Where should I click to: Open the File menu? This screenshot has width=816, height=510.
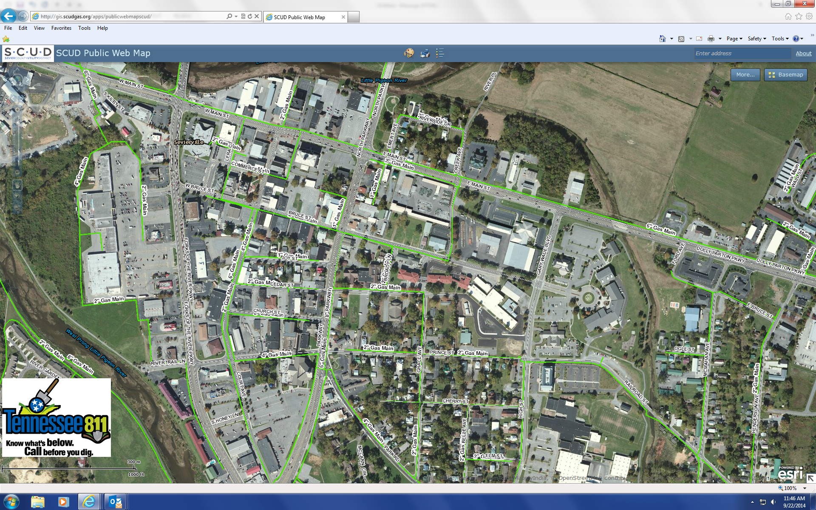tap(8, 28)
